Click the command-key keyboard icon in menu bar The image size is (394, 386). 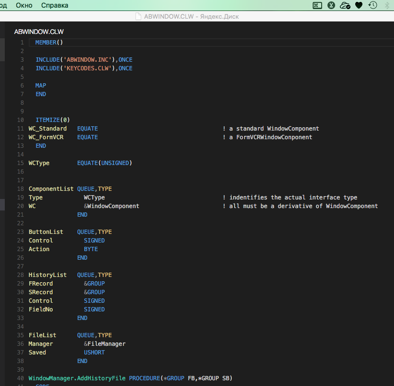click(317, 5)
